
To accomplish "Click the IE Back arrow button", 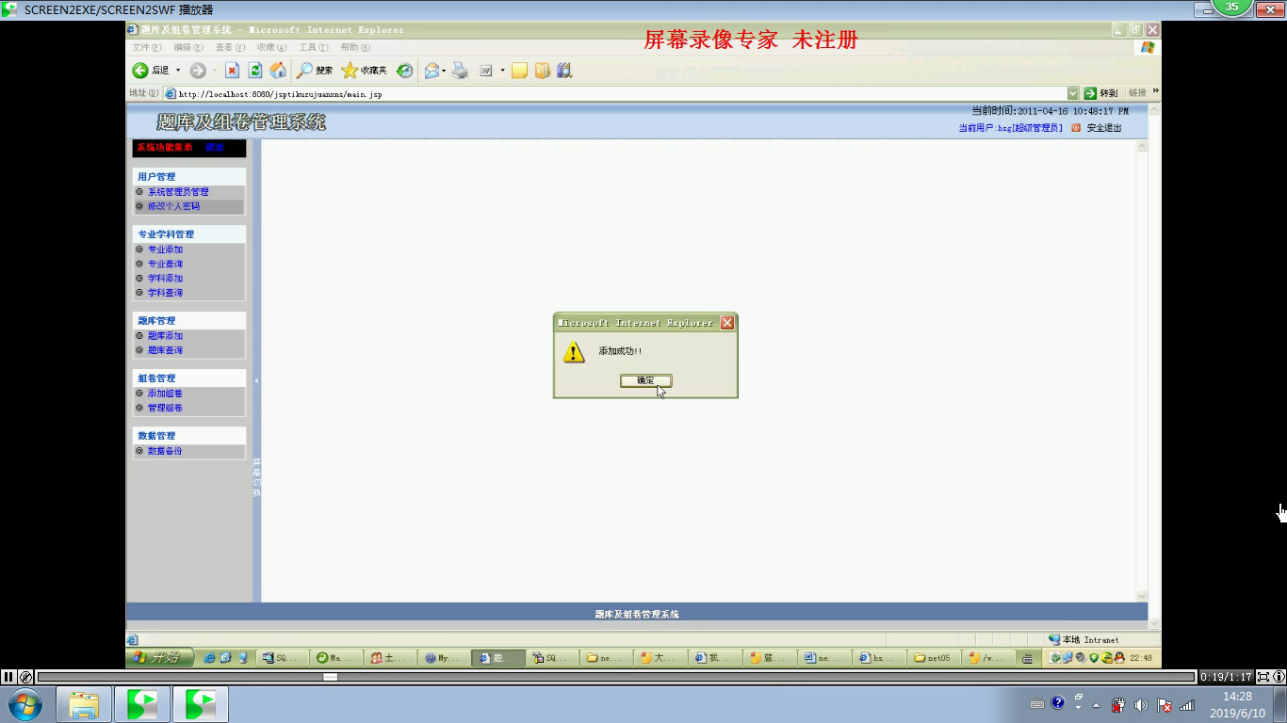I will point(140,71).
